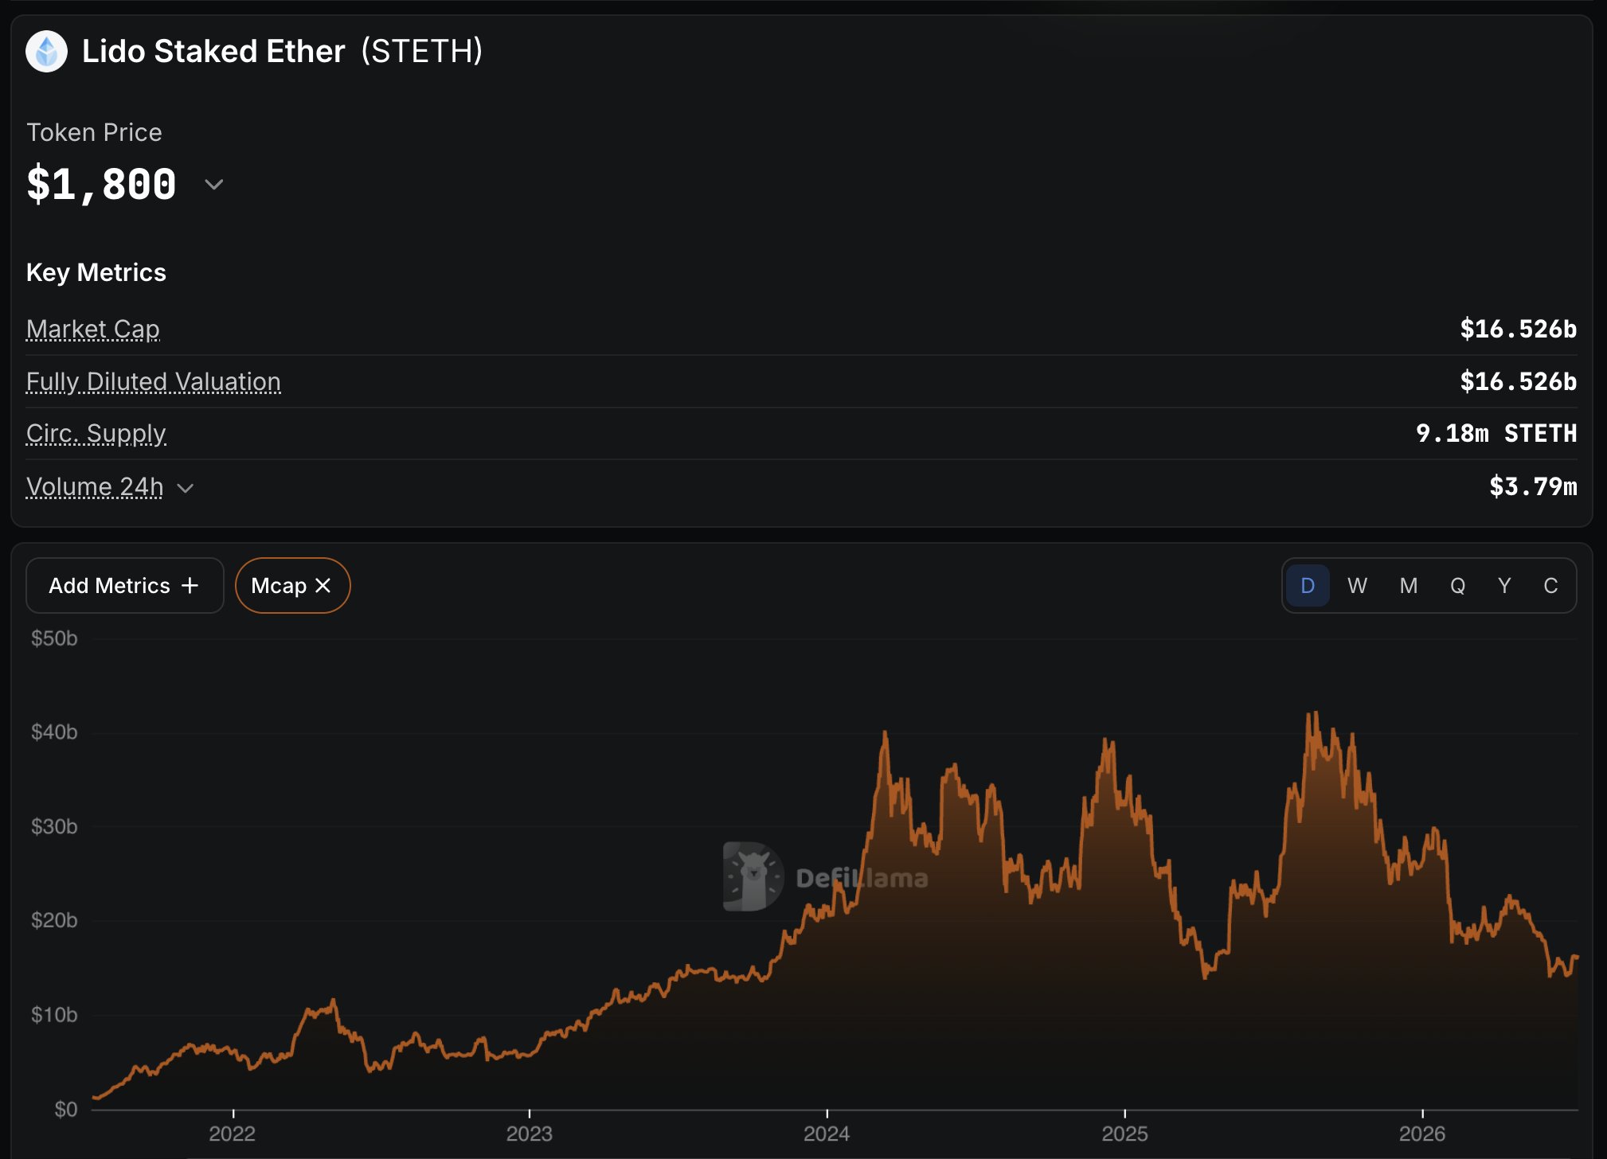Click the Volume 24h metric label
This screenshot has height=1159, width=1607.
coord(95,486)
